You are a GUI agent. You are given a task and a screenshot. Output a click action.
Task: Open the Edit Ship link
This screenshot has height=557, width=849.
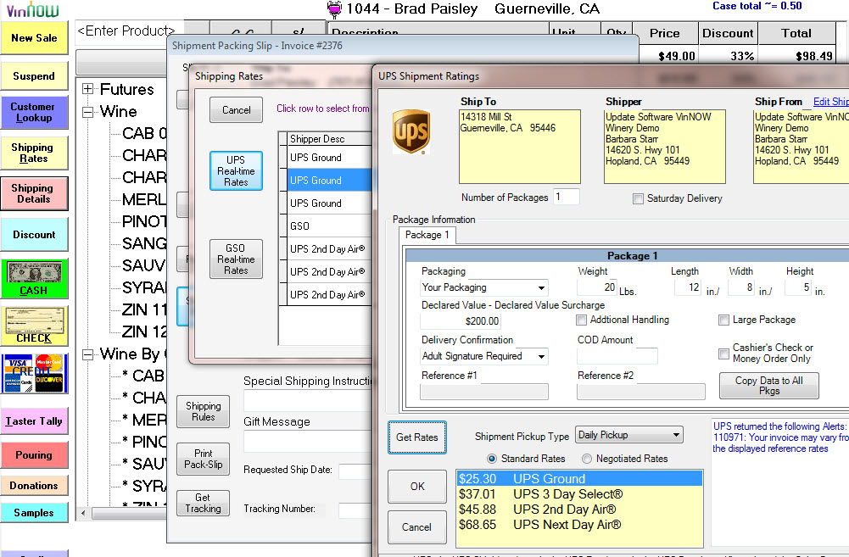(830, 102)
